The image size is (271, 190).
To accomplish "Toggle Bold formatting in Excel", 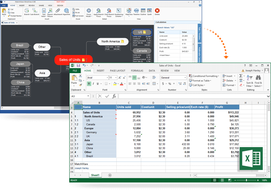I will coord(89,84).
